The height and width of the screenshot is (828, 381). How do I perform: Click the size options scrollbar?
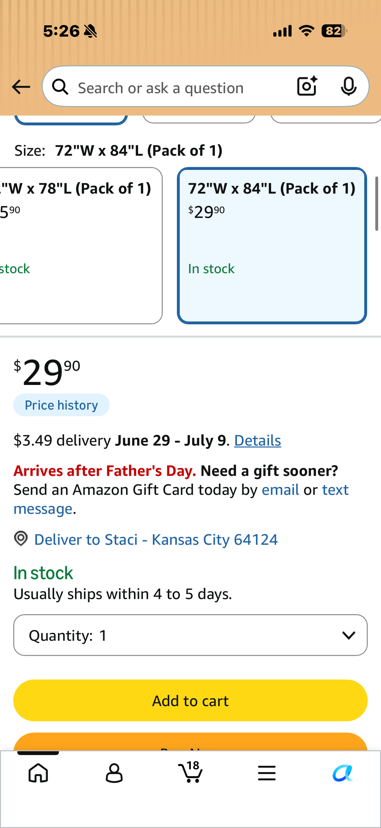click(x=377, y=204)
